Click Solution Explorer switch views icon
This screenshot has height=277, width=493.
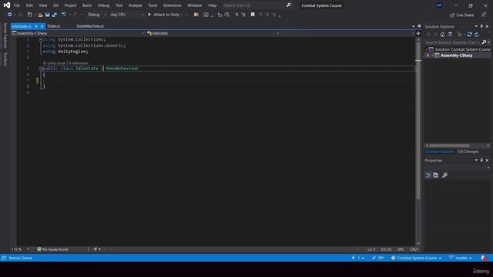click(450, 35)
